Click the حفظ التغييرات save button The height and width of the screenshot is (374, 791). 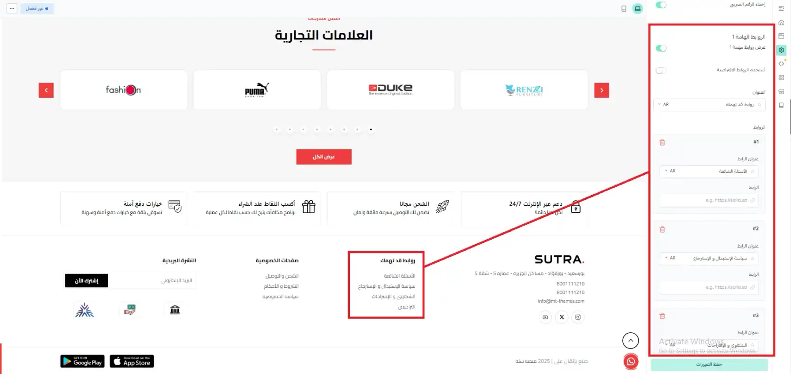click(x=709, y=364)
